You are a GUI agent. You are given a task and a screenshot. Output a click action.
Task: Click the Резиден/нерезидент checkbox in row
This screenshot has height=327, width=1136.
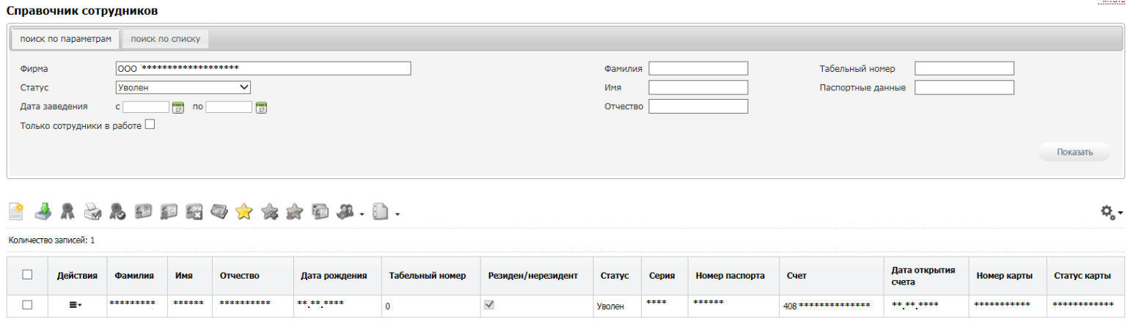tap(489, 304)
